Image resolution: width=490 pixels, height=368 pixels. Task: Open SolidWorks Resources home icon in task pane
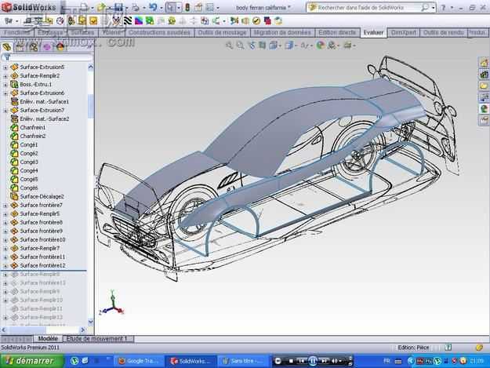point(484,63)
